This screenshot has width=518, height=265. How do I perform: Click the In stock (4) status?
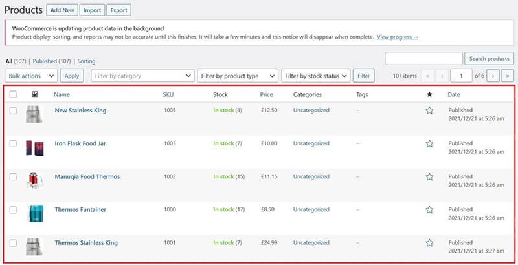click(227, 111)
